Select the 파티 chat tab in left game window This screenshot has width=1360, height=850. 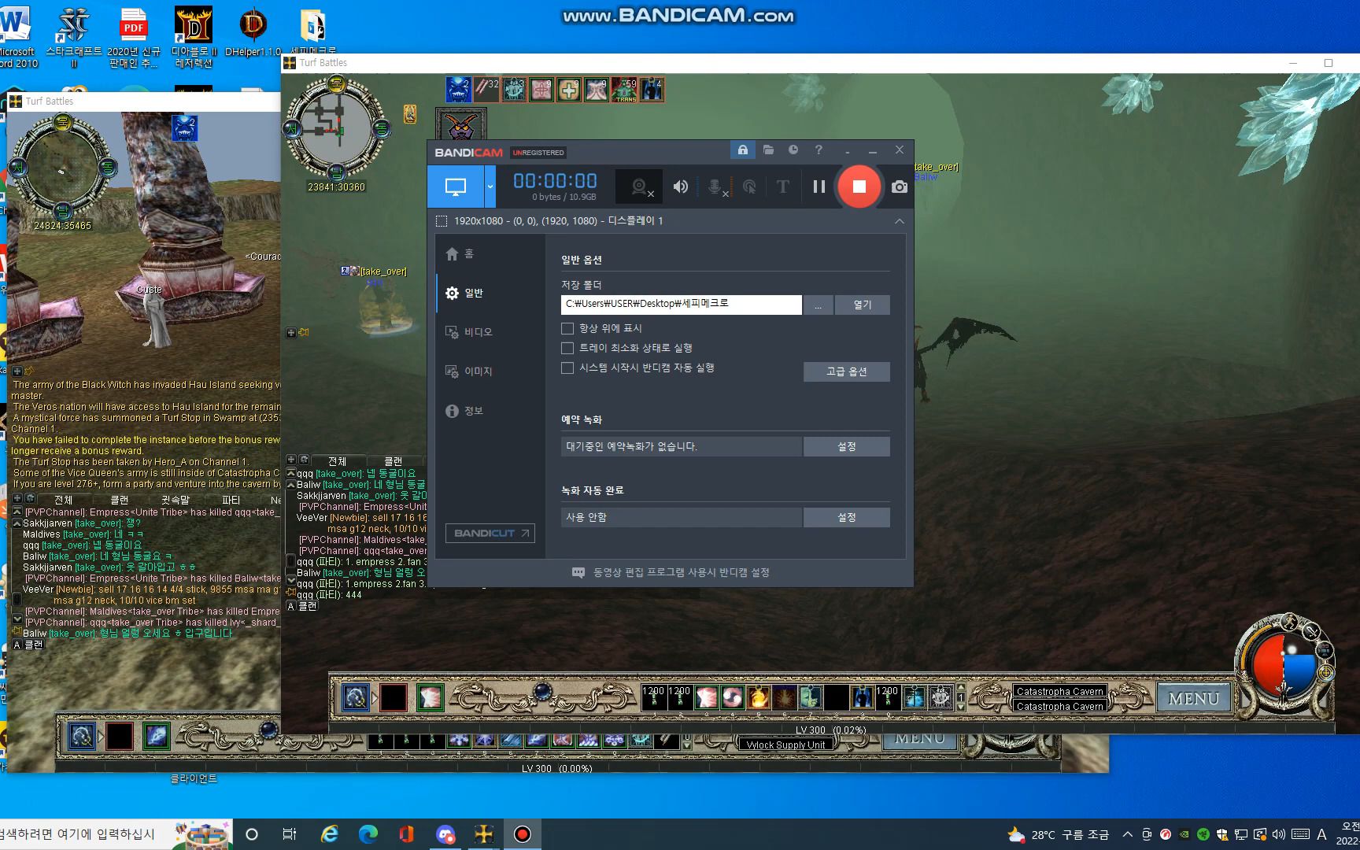[231, 500]
